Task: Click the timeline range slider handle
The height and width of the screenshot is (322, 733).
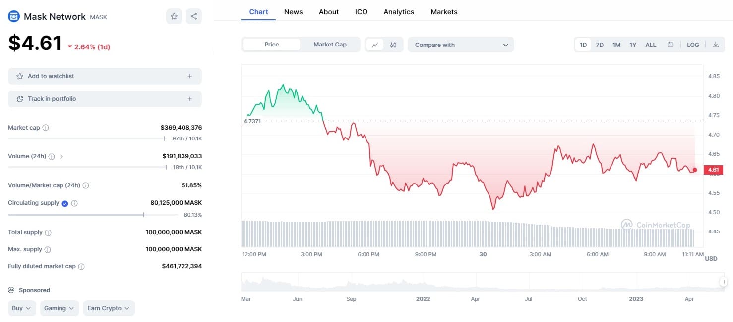Action: (723, 282)
